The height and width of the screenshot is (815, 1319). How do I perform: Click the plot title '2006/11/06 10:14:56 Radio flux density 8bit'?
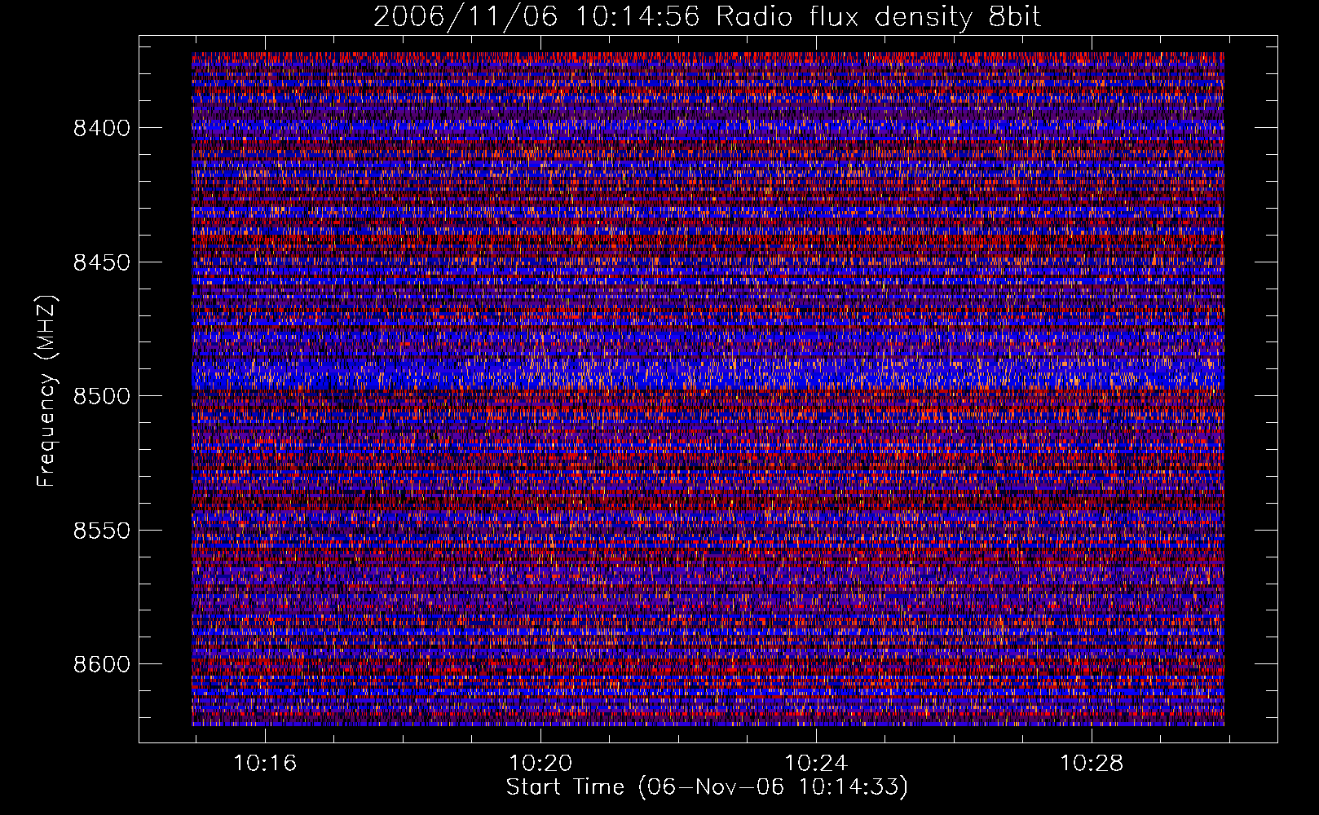[x=708, y=17]
